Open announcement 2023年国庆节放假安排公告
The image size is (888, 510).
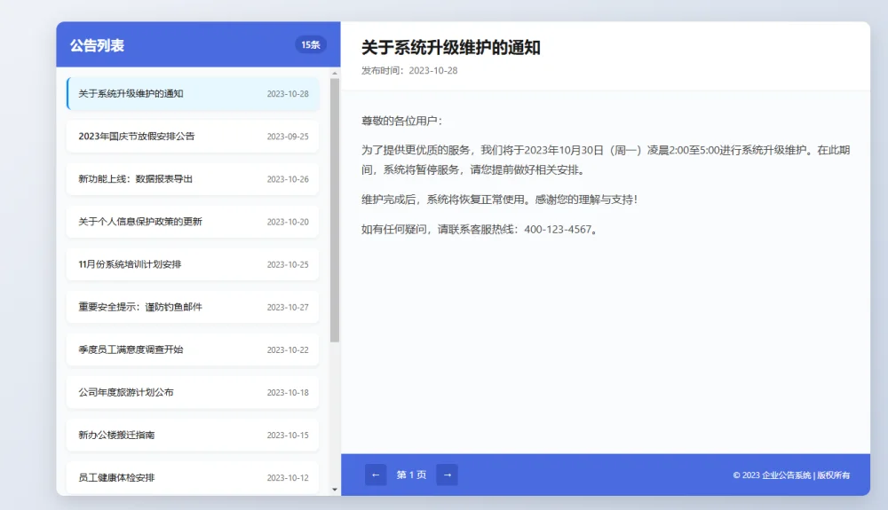[x=193, y=137]
